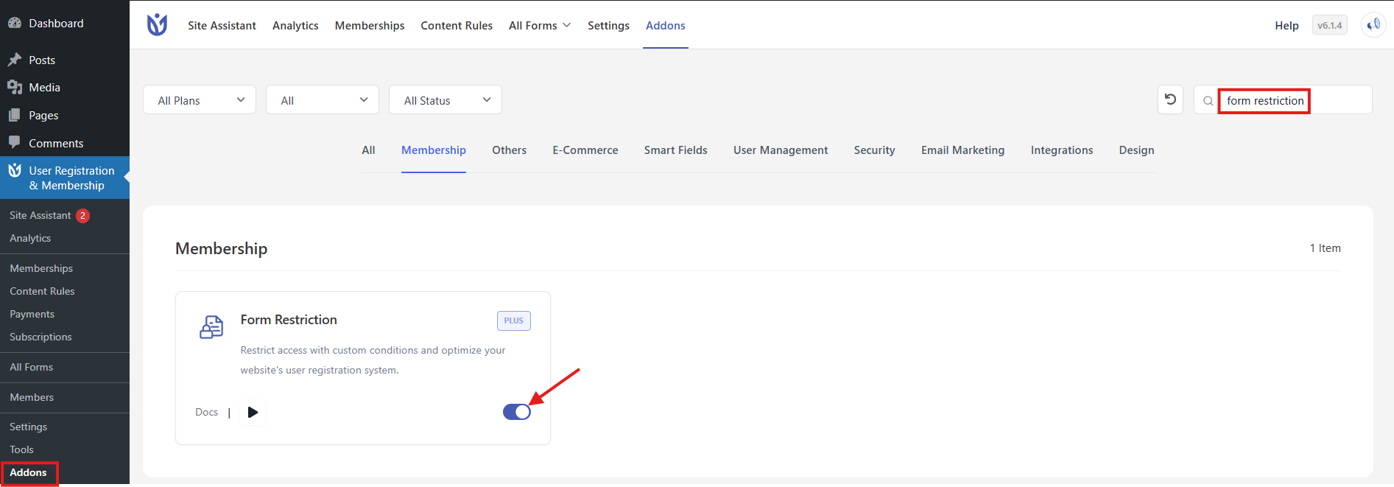
Task: Switch to the Others category tab
Action: tap(510, 150)
